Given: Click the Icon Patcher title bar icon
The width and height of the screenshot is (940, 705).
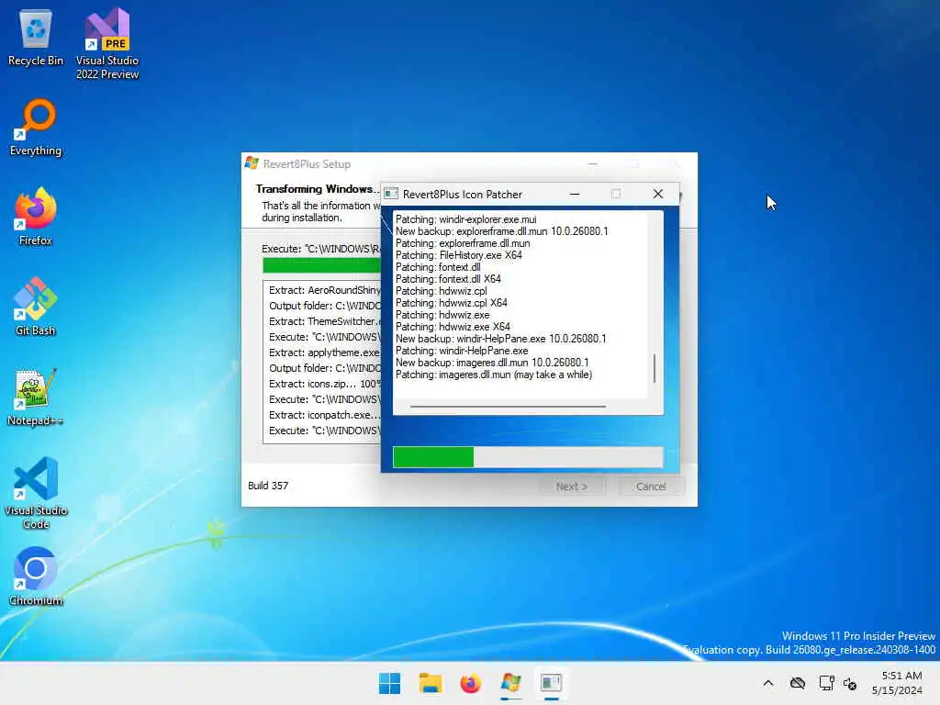Looking at the screenshot, I should [391, 194].
